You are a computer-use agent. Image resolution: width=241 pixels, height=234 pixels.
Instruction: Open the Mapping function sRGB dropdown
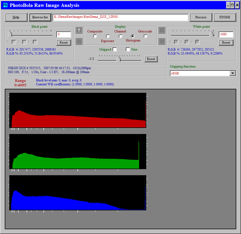(233, 73)
